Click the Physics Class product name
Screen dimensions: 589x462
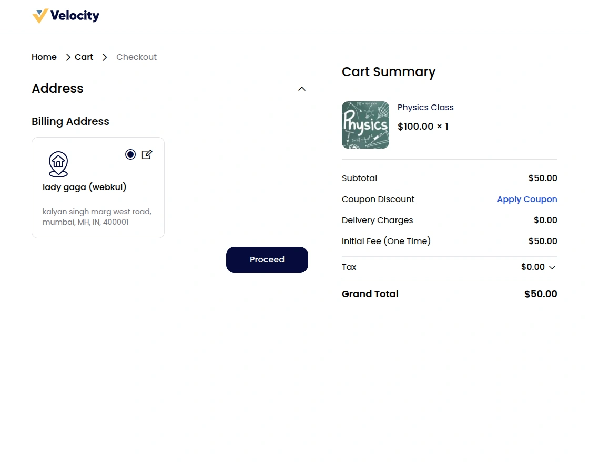425,108
